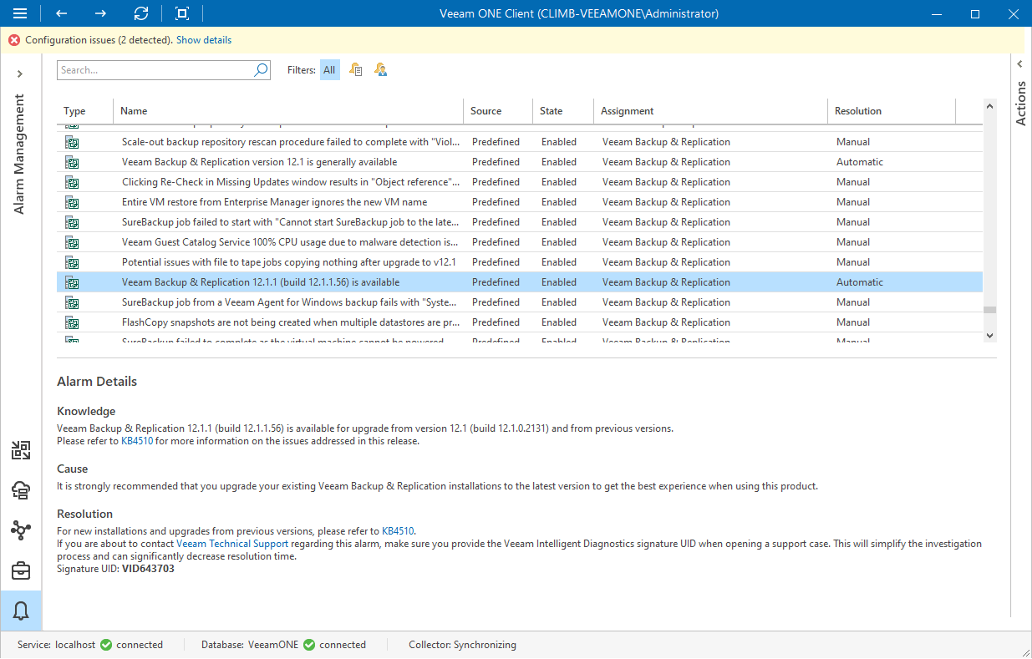Select the 'FlashCopy snapshots are not being created' alarm name
This screenshot has width=1032, height=659.
click(291, 322)
